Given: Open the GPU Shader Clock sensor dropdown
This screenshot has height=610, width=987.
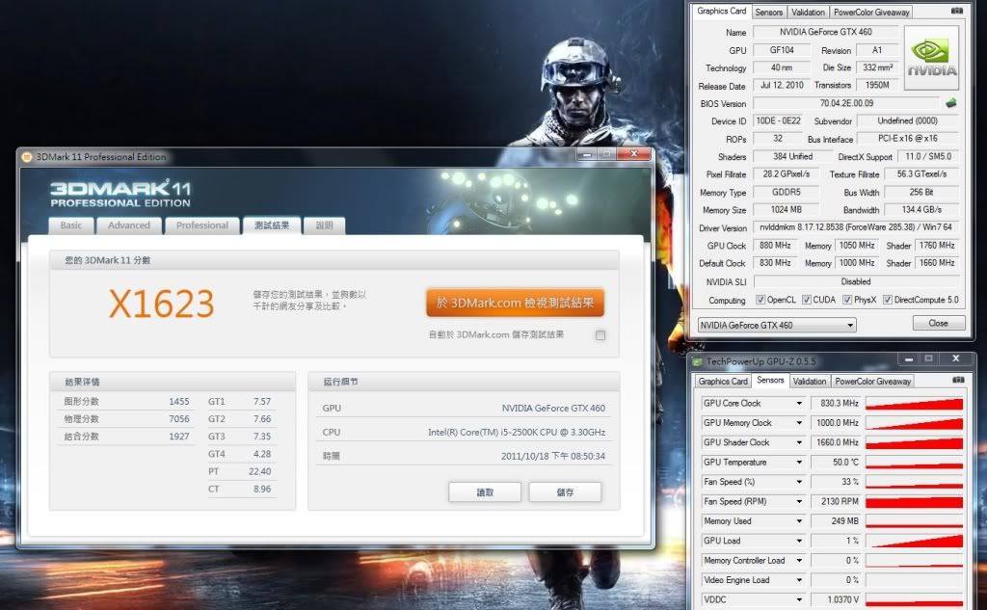Looking at the screenshot, I should [x=799, y=442].
